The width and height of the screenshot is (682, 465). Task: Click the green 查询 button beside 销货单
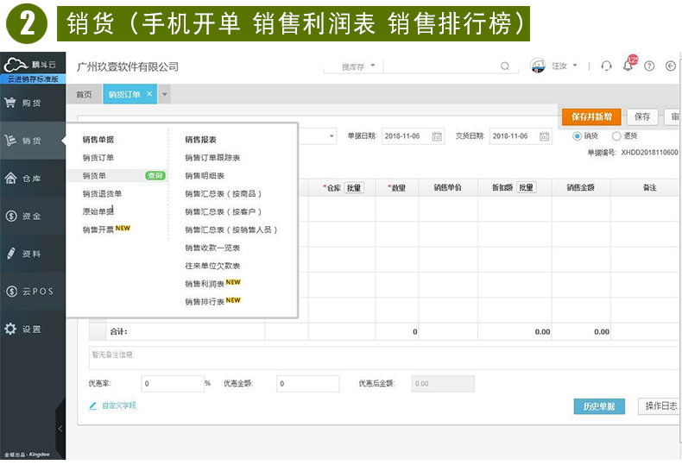click(155, 176)
